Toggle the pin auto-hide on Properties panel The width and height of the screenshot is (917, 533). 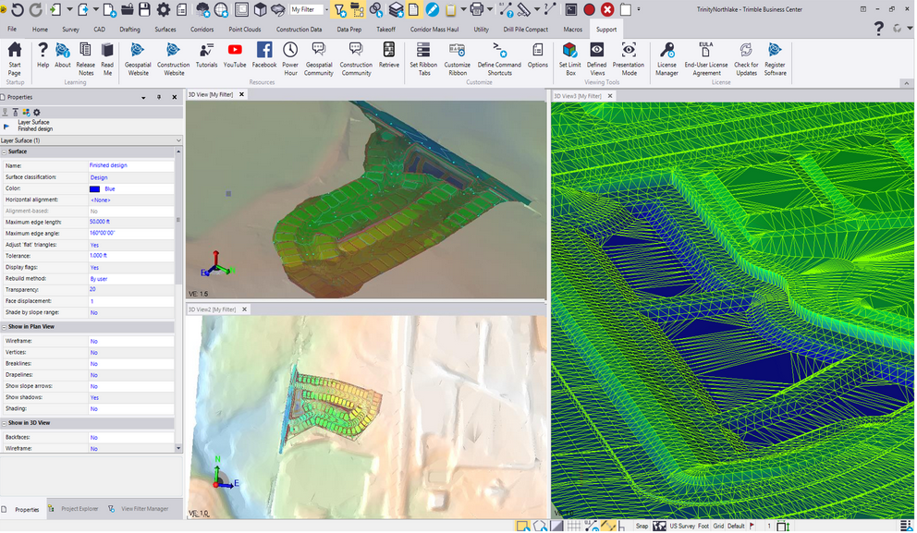(159, 98)
